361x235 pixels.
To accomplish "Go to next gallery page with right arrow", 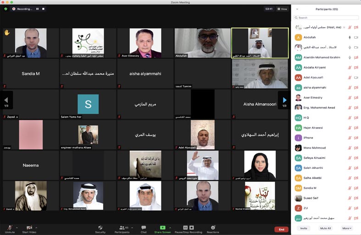I will click(x=284, y=100).
